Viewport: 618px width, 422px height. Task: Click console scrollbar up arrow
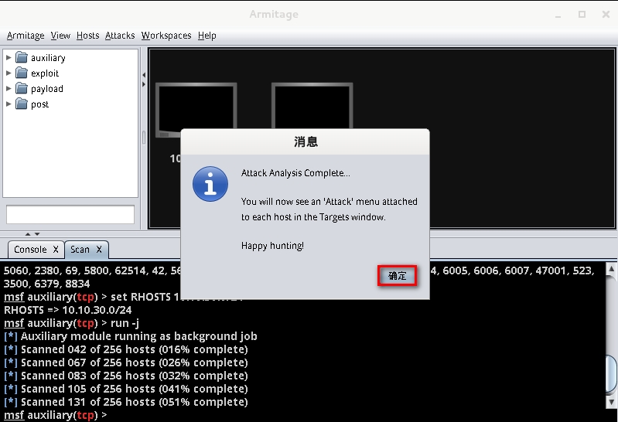tap(611, 269)
